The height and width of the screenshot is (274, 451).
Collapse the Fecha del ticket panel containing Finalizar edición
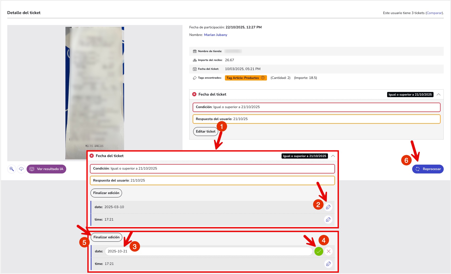333,156
